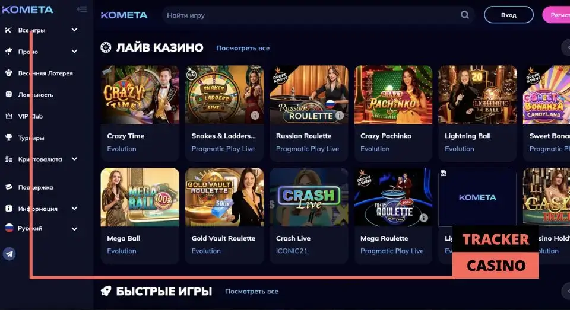
Task: Open the Crazy Time game thumbnail
Action: [140, 95]
